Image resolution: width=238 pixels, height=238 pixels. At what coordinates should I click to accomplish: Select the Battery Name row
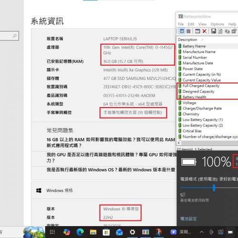(208, 46)
